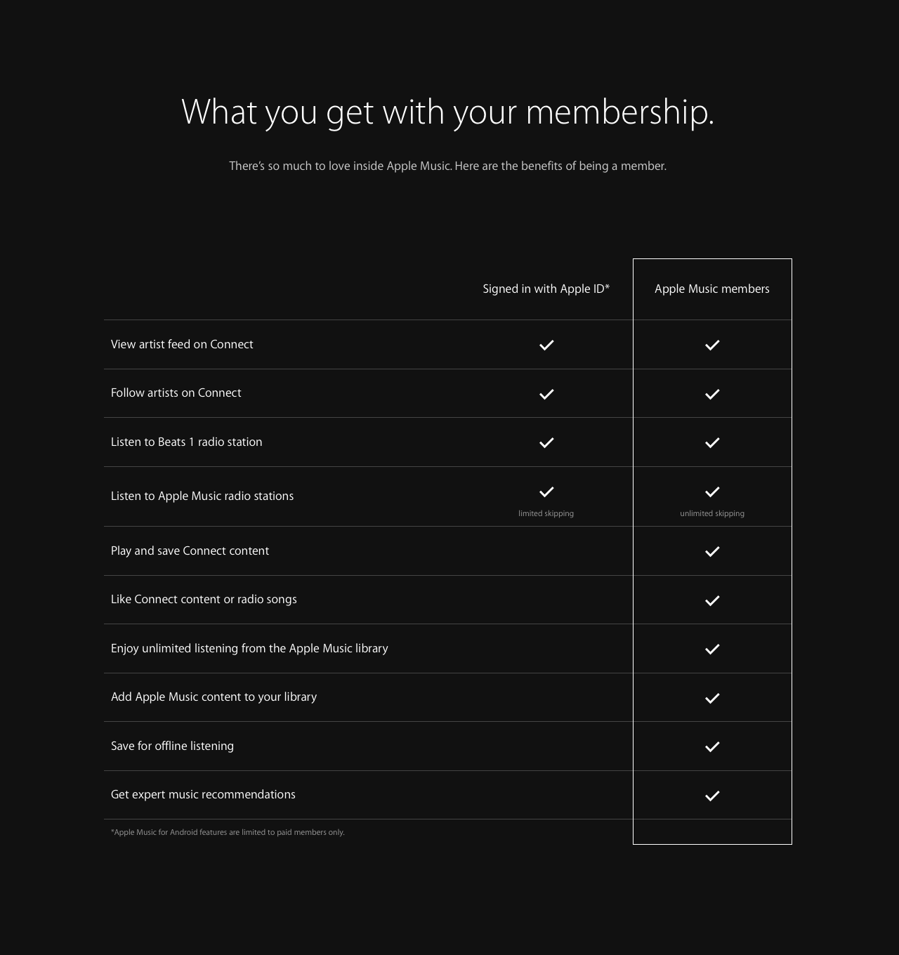Click the Android features footnote text
Image resolution: width=899 pixels, height=955 pixels.
coord(228,833)
